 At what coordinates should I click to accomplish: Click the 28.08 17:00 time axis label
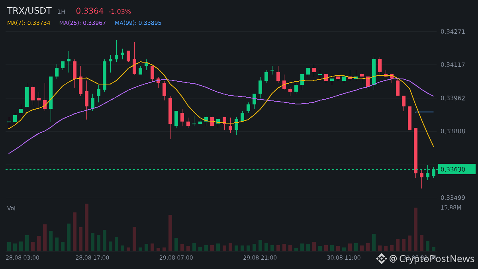pos(92,258)
